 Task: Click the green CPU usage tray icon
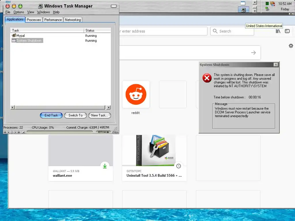tap(267, 3)
